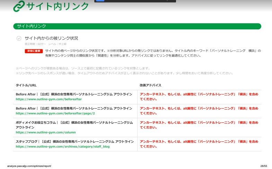Click the 改善アドバイス column header
272x169 pixels.
coord(150,85)
